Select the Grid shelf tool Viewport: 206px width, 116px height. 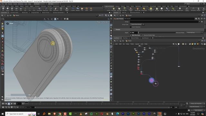pyautogui.click(x=21, y=9)
